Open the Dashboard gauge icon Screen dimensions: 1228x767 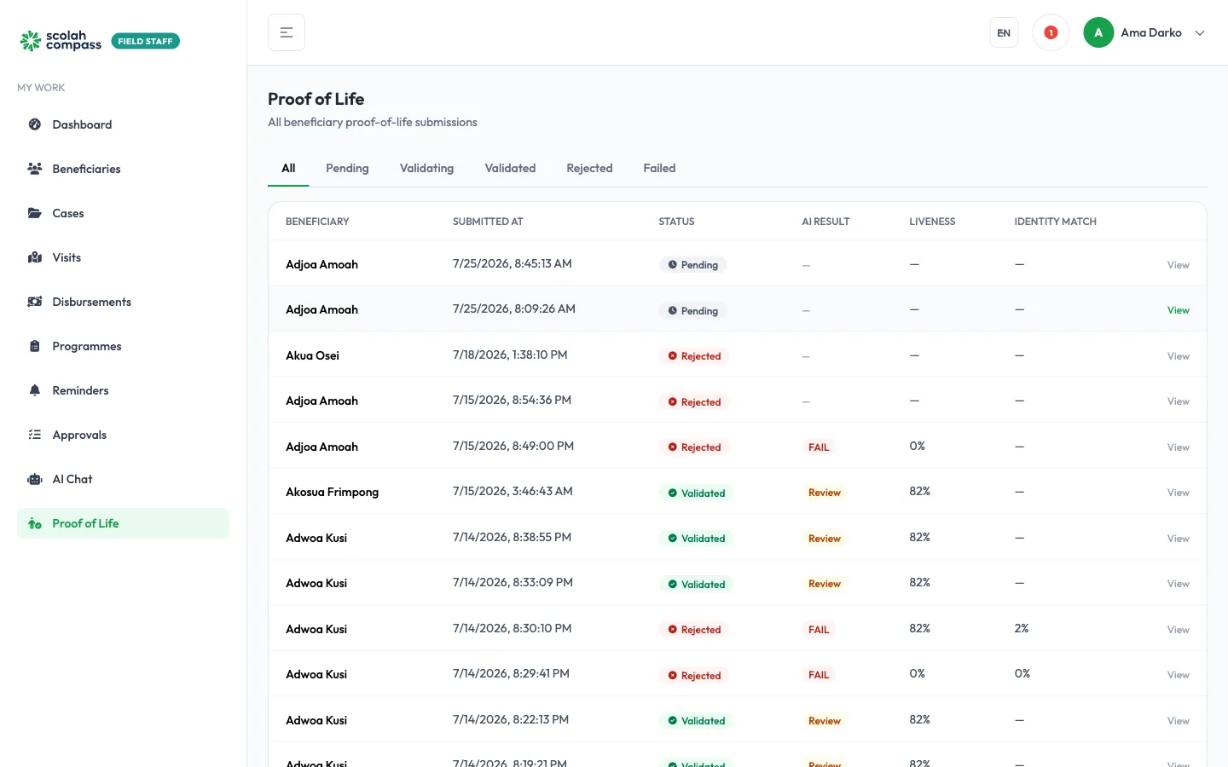(x=35, y=124)
